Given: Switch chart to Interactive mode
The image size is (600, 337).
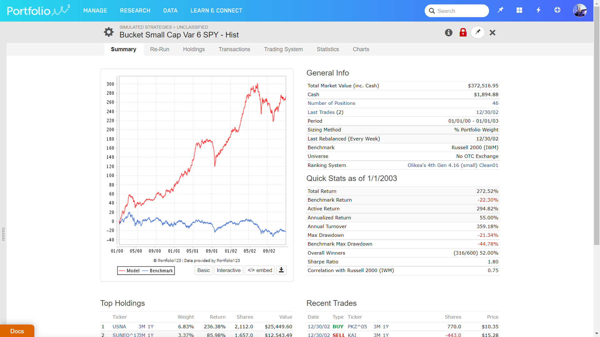Looking at the screenshot, I should pos(228,270).
